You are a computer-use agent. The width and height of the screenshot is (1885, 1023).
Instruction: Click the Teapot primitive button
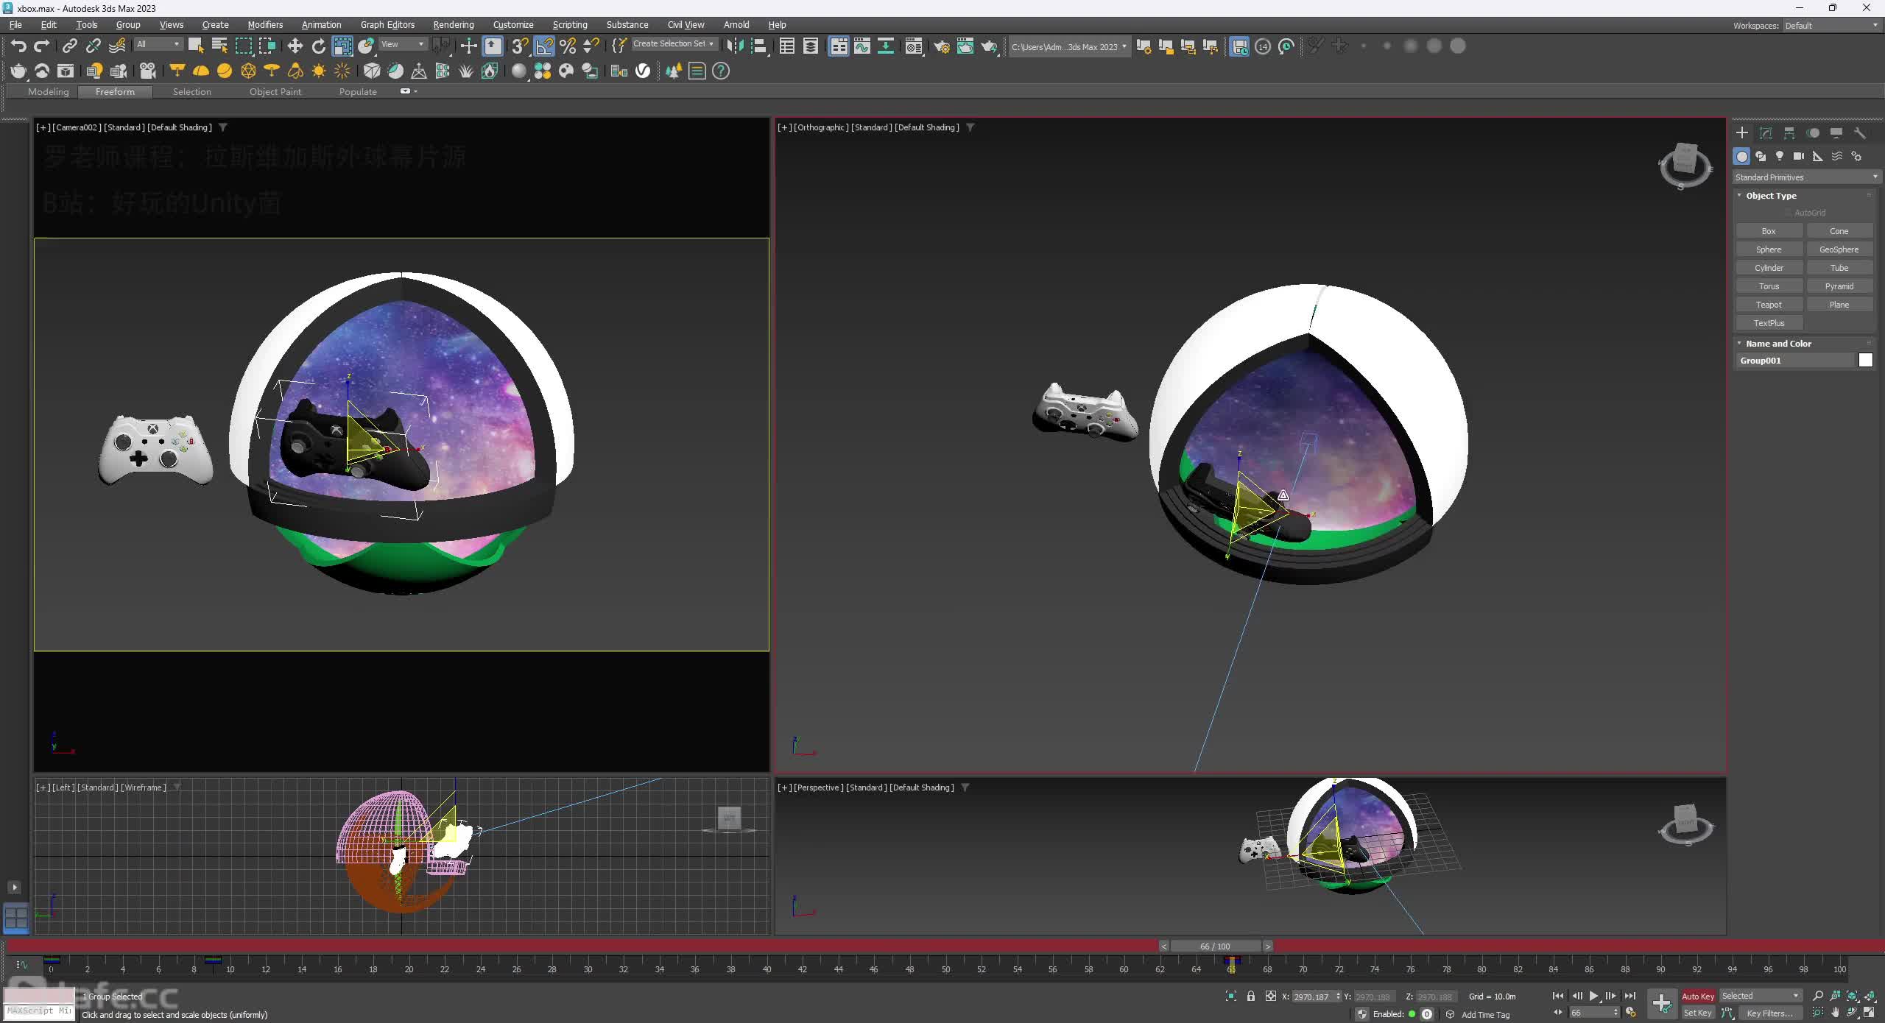[1769, 305]
